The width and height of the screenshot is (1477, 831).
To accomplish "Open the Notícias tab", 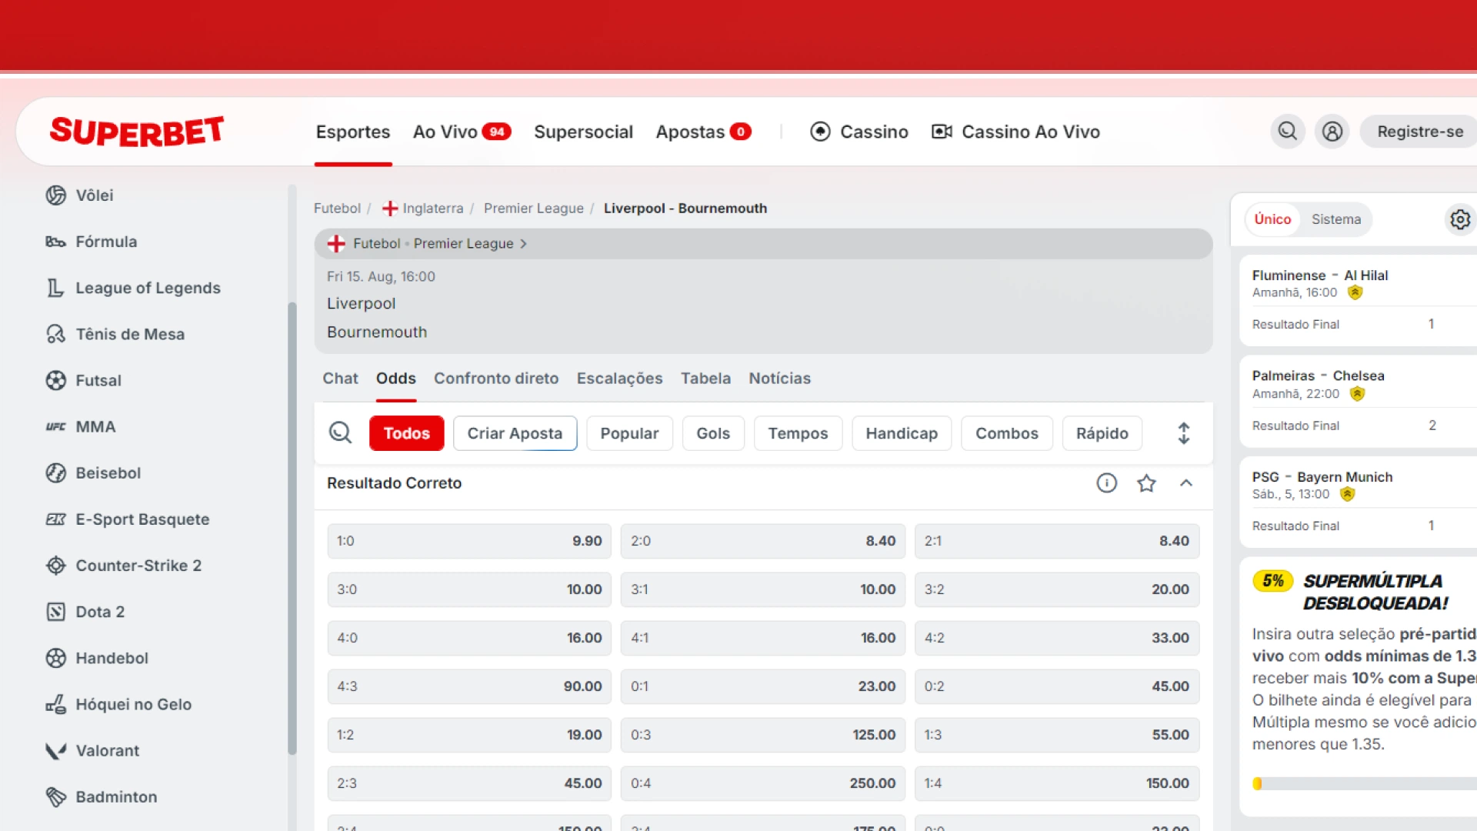I will click(x=779, y=379).
